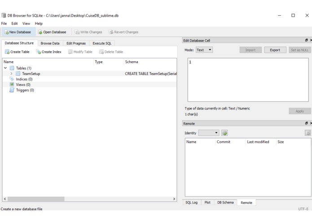Open the Help menu

point(39,23)
